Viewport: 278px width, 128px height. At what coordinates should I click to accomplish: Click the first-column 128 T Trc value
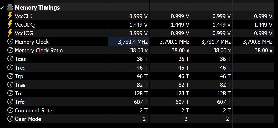(x=141, y=93)
